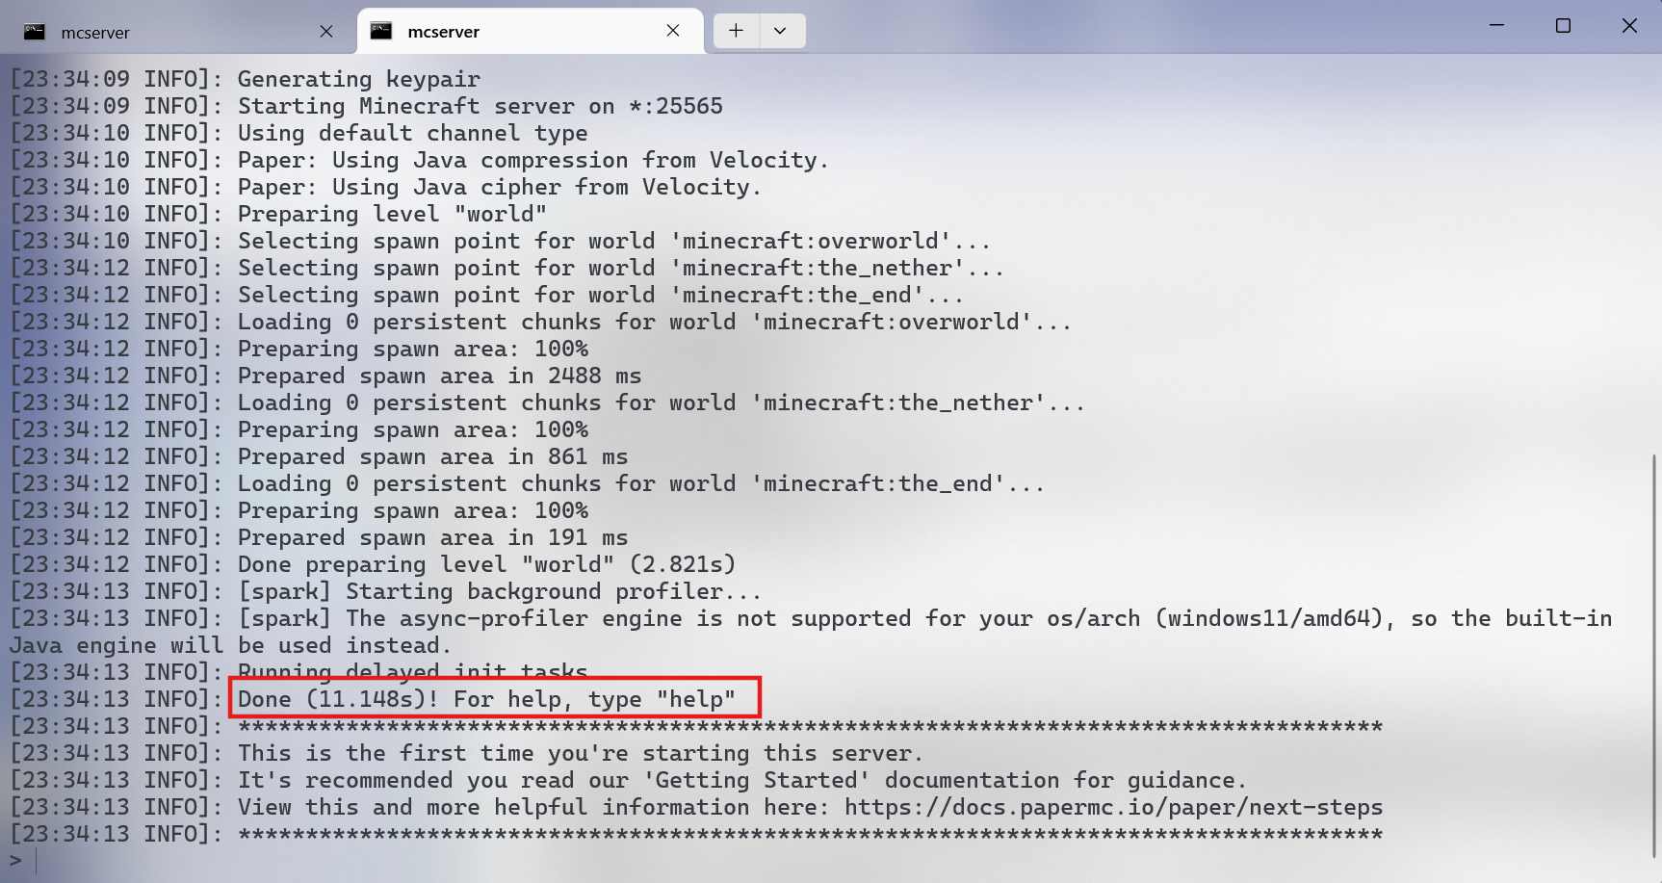Close the active mcserver tab
This screenshot has width=1662, height=883.
pyautogui.click(x=673, y=31)
